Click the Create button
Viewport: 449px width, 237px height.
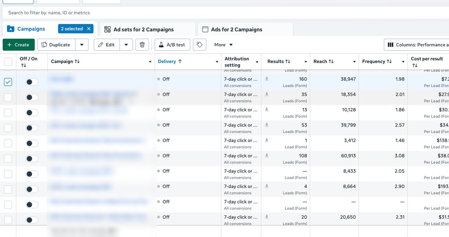19,44
